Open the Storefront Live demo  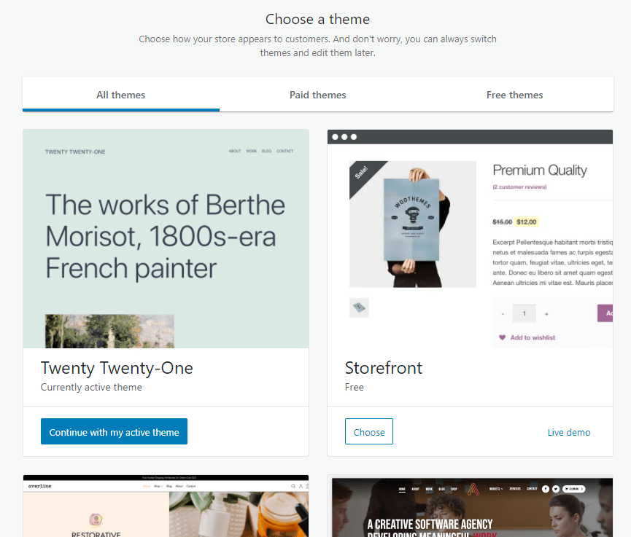569,431
